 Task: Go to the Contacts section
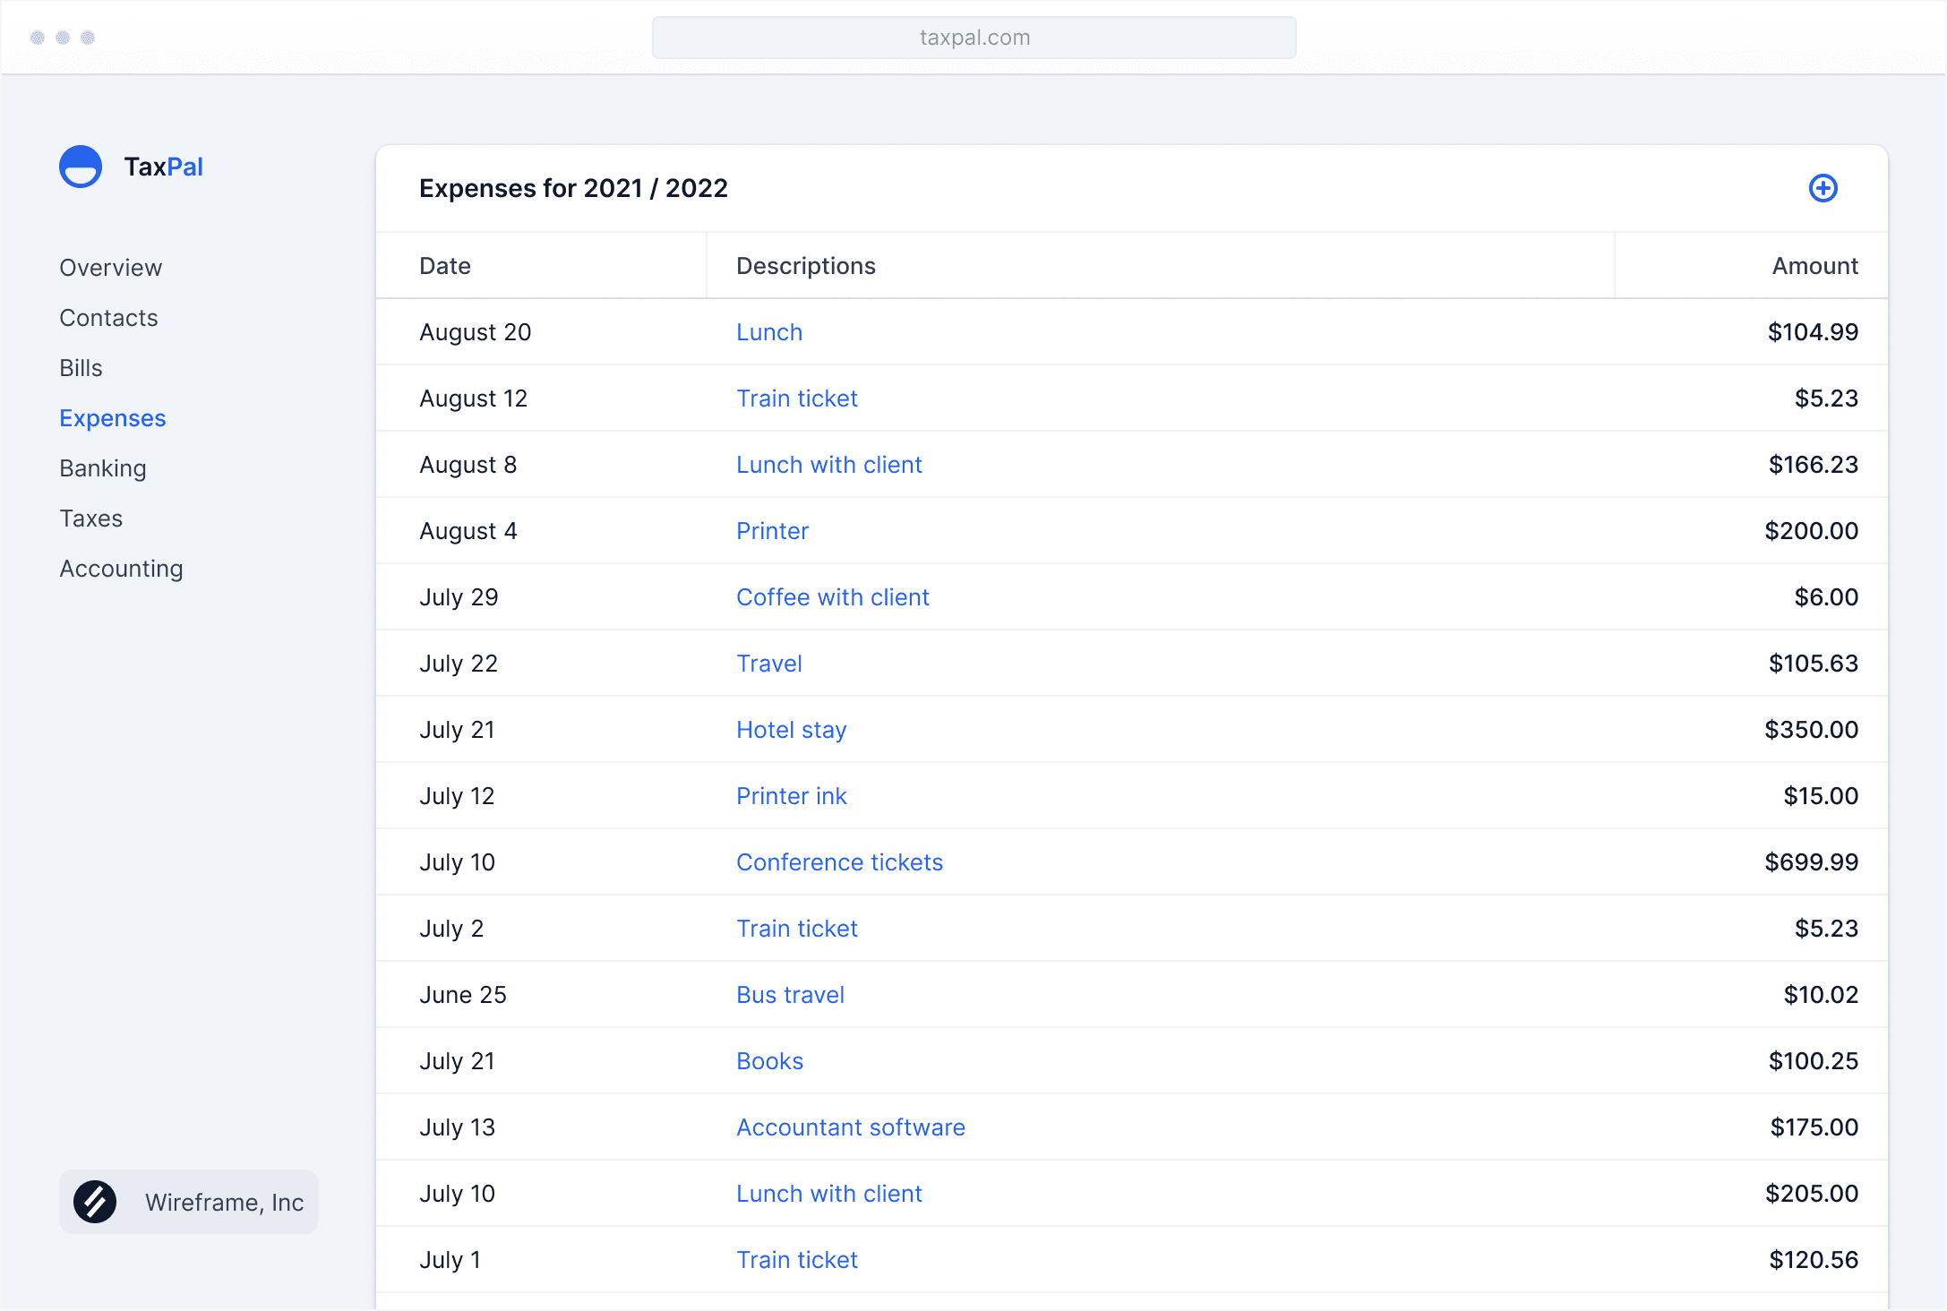(x=108, y=317)
